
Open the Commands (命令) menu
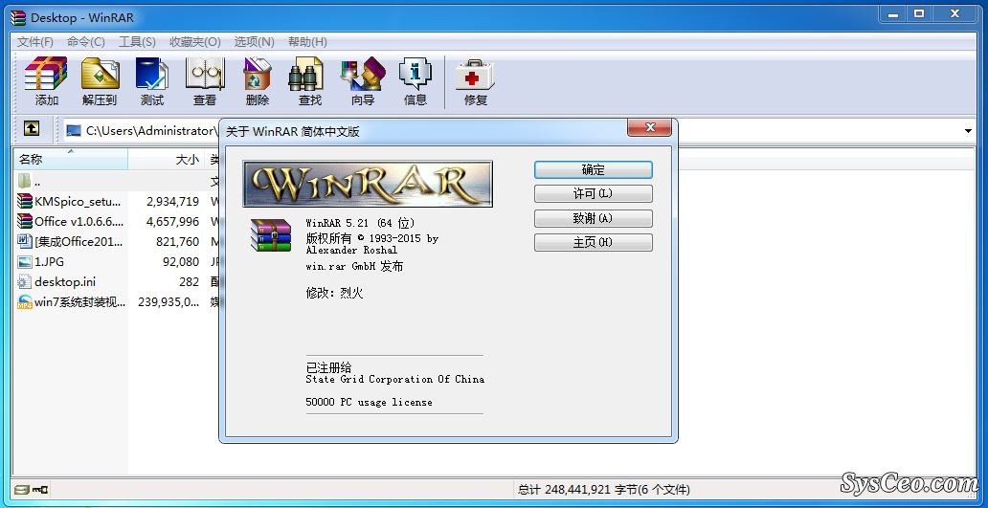[86, 41]
